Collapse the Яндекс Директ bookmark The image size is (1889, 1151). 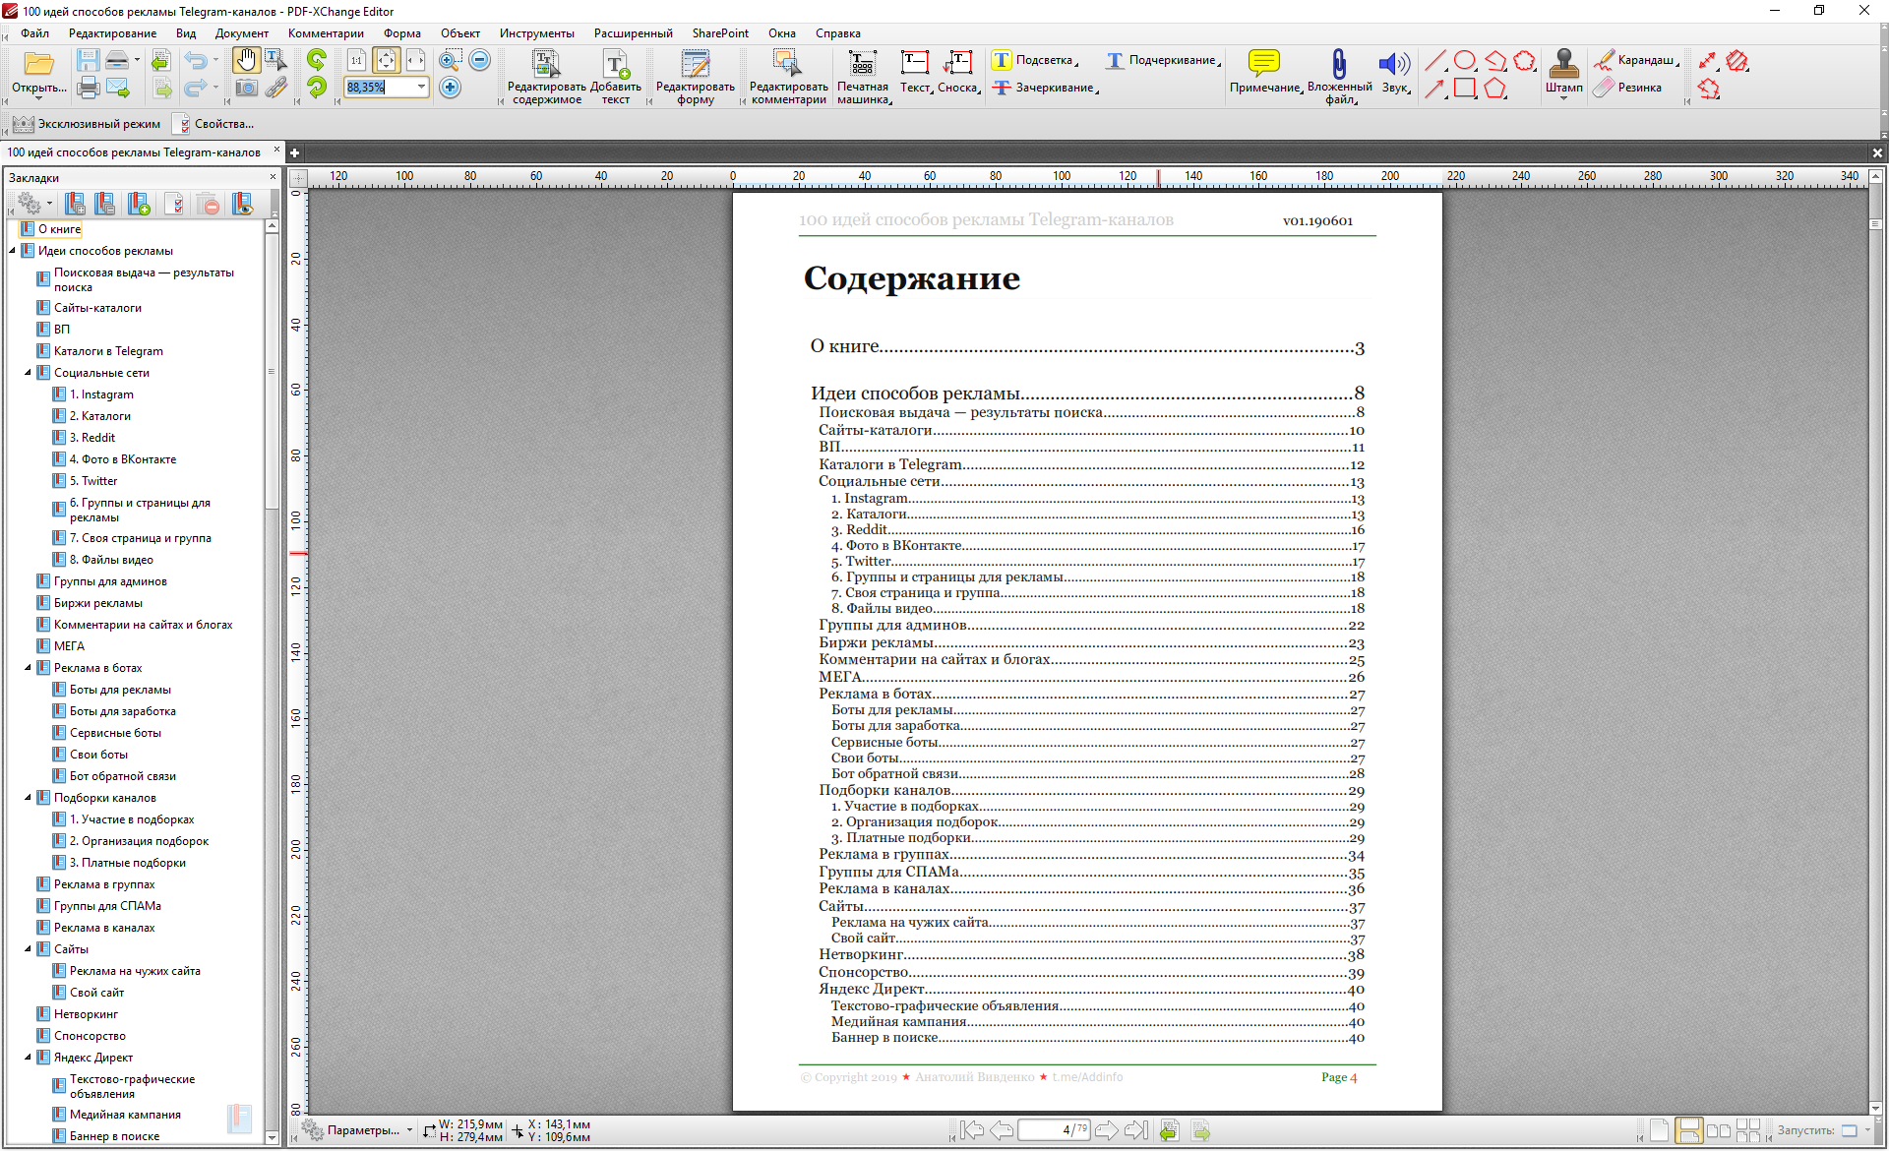pyautogui.click(x=28, y=1058)
